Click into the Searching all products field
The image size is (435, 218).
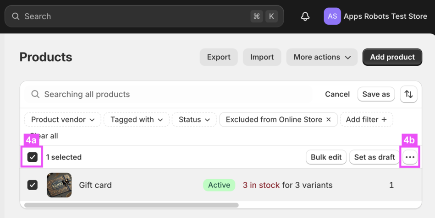click(174, 94)
